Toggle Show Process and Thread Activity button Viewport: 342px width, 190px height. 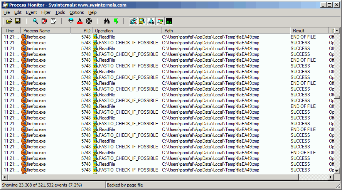(x=160, y=21)
